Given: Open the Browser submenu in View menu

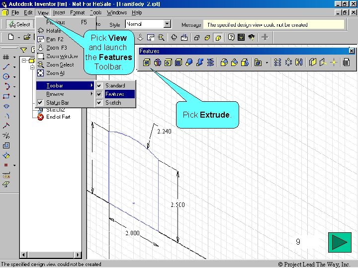Looking at the screenshot, I should click(x=65, y=94).
